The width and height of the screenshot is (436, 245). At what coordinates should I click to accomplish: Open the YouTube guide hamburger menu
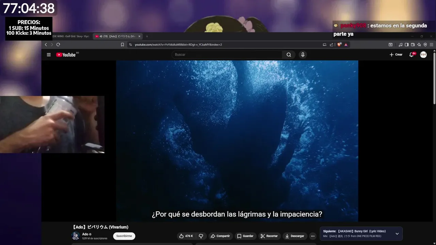click(49, 55)
